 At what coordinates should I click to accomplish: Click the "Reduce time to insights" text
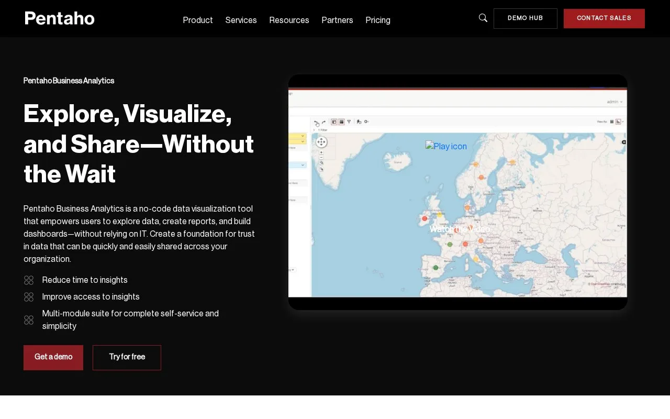pyautogui.click(x=85, y=280)
